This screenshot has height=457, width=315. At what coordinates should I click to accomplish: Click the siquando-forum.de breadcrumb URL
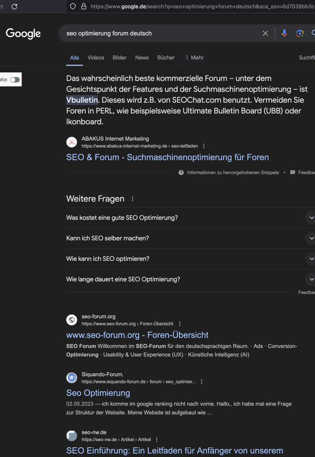coord(139,382)
